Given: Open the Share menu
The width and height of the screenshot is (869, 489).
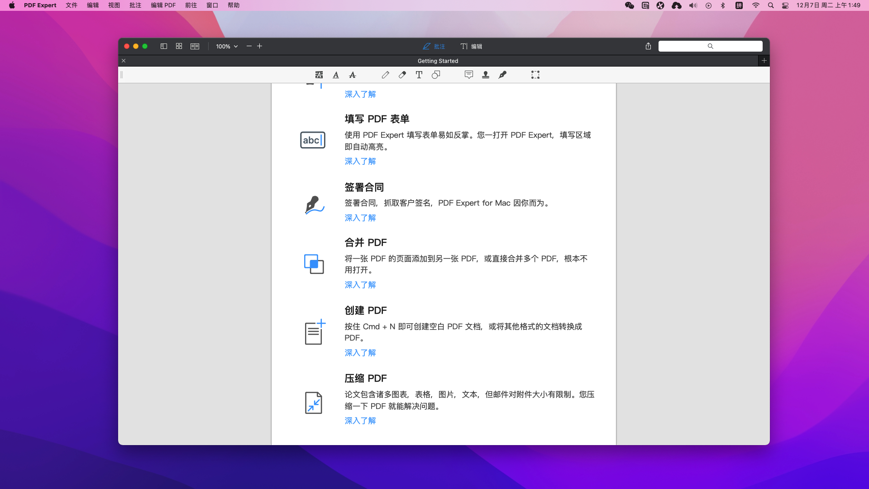Looking at the screenshot, I should tap(648, 46).
